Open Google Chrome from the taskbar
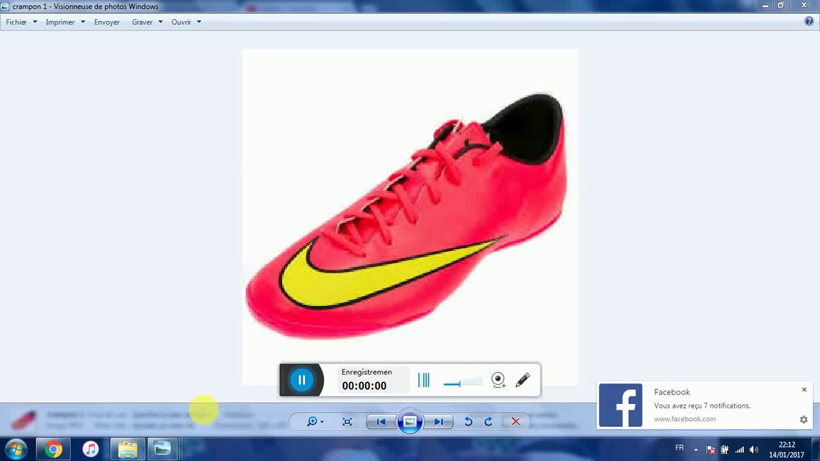The height and width of the screenshot is (461, 820). 54,449
